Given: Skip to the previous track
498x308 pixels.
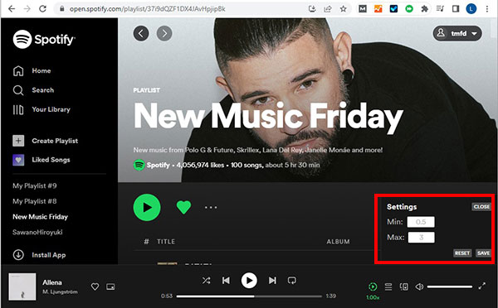Looking at the screenshot, I should pos(226,281).
